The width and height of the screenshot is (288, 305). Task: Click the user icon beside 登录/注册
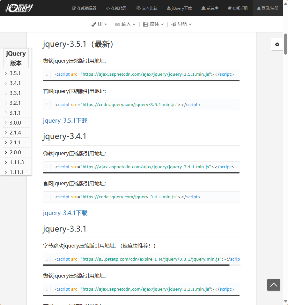coord(258,8)
